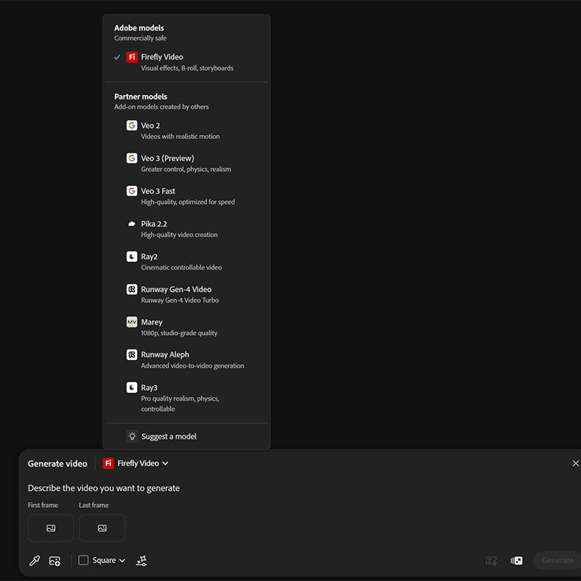This screenshot has width=581, height=581.
Task: Open the Square aspect ratio dropdown
Action: (102, 560)
